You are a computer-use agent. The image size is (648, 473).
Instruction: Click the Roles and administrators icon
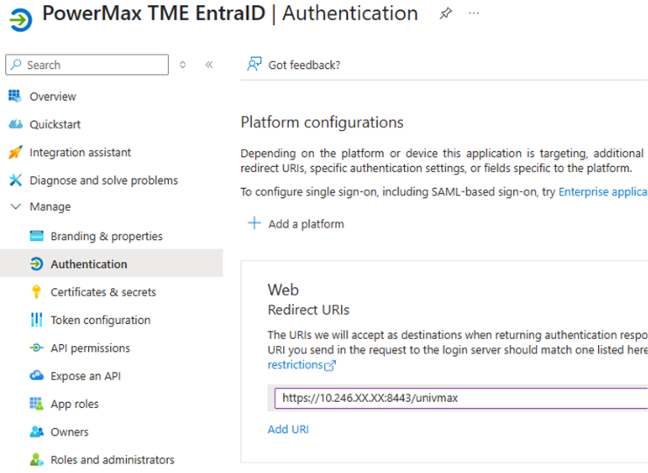[x=36, y=460]
